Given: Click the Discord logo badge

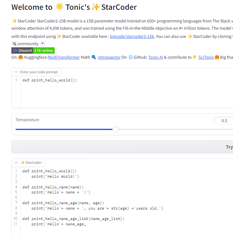Looking at the screenshot, I should pos(22,50).
